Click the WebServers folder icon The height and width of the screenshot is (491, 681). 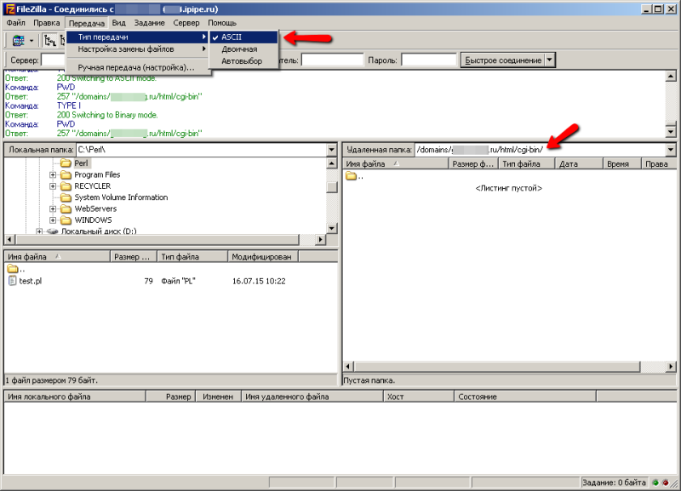[x=66, y=208]
